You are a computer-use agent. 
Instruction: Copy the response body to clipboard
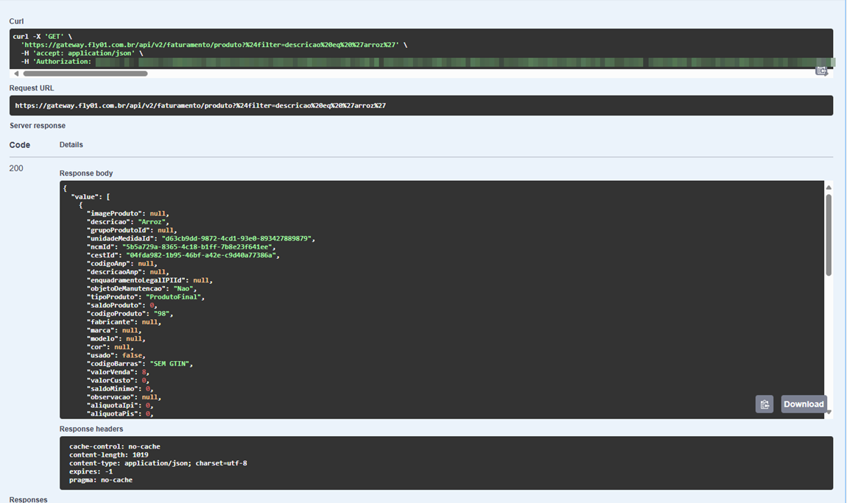tap(765, 404)
